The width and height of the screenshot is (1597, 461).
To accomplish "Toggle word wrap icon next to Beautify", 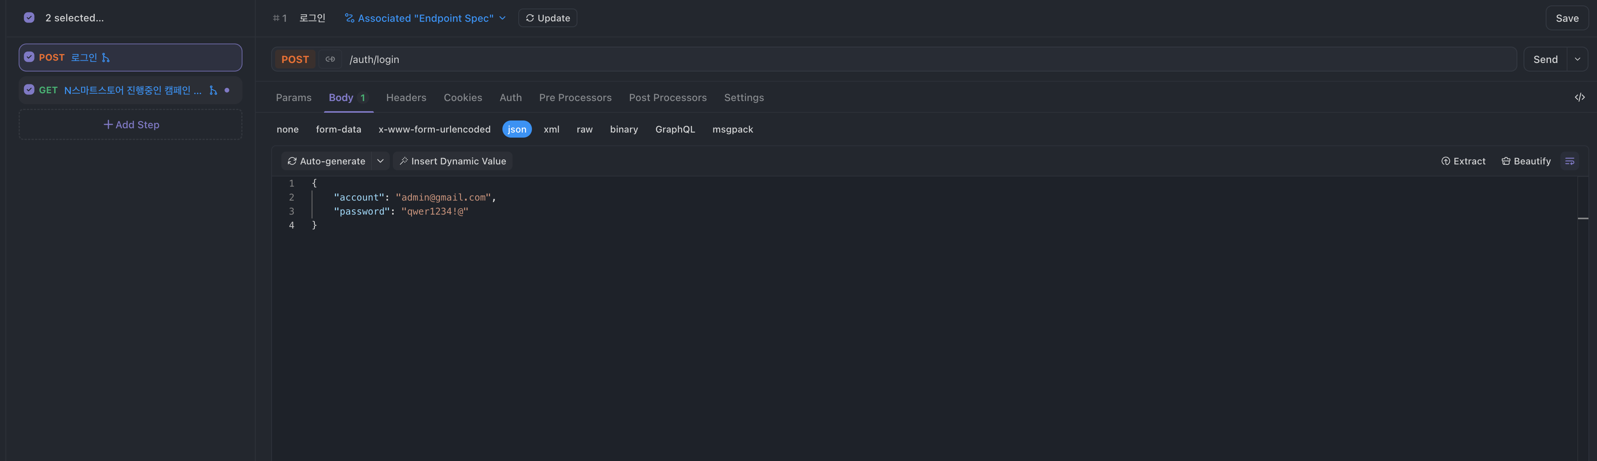I will [1569, 161].
